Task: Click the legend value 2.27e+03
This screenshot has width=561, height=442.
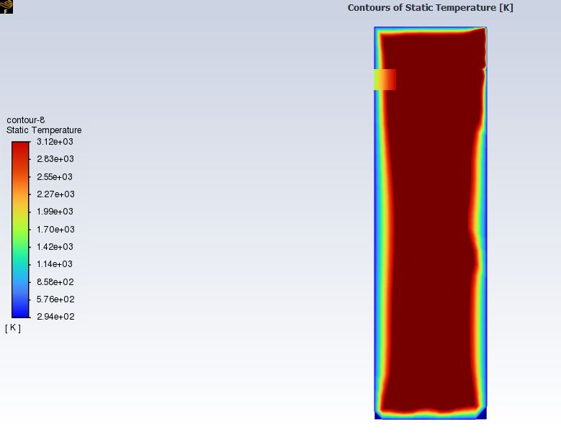Action: (55, 194)
